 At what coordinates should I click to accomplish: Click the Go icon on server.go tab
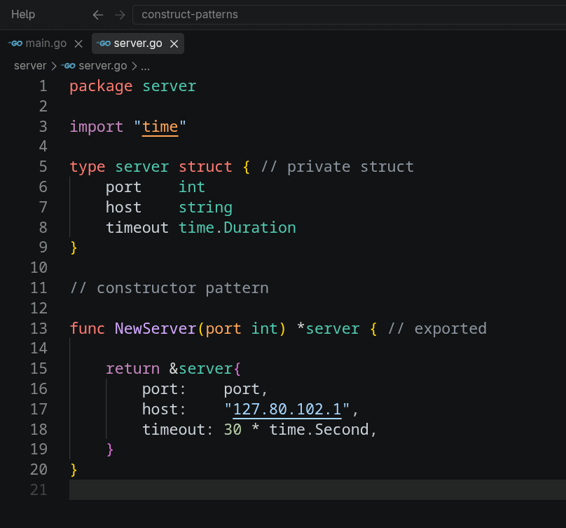[104, 43]
